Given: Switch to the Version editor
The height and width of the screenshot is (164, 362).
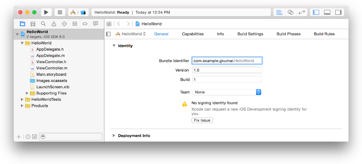Looking at the screenshot, I should 302,12.
